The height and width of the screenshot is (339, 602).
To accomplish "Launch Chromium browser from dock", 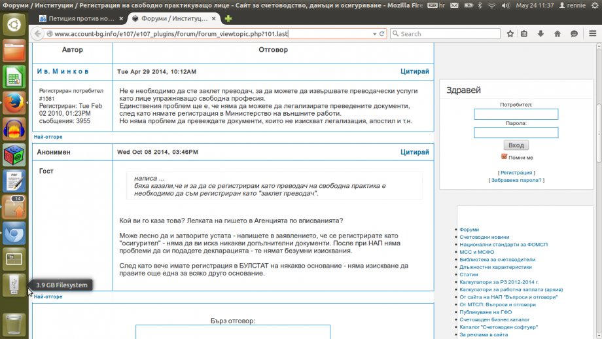I will tap(14, 233).
